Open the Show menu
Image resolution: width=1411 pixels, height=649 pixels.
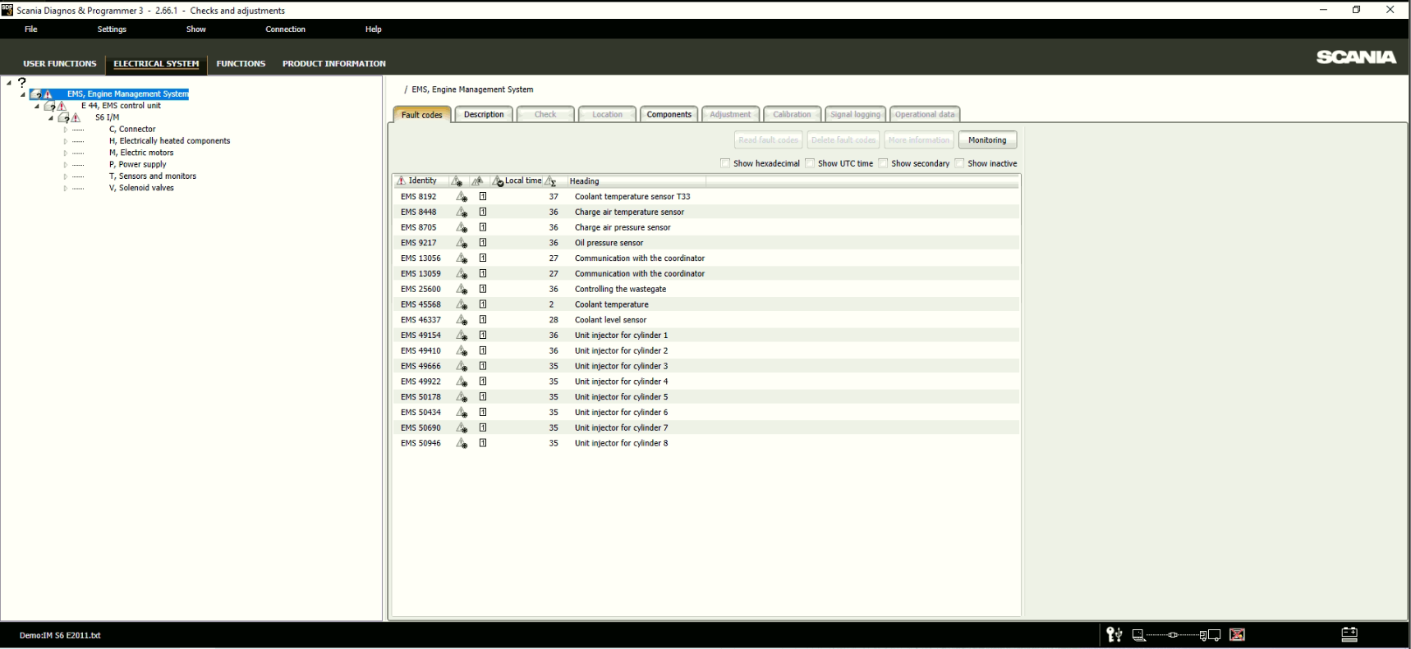click(196, 30)
